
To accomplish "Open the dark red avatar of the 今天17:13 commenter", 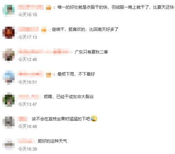I will pyautogui.click(x=9, y=33).
